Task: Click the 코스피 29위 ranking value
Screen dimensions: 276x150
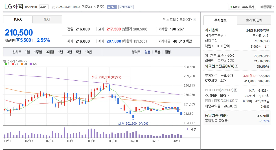Action: pos(261,36)
